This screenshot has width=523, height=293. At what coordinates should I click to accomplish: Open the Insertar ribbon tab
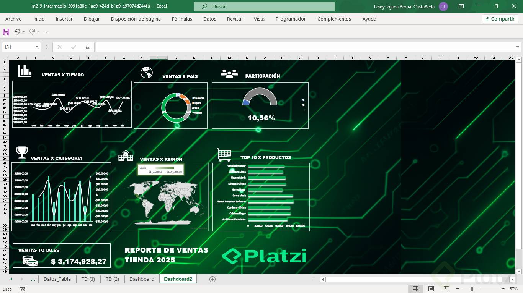click(x=64, y=19)
